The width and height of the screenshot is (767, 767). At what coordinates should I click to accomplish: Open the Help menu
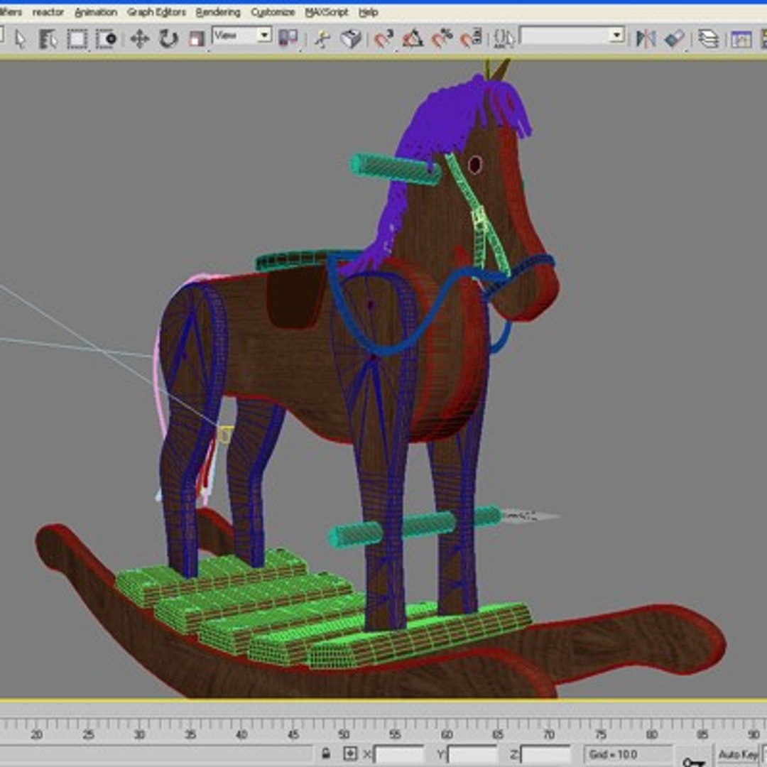click(x=369, y=12)
